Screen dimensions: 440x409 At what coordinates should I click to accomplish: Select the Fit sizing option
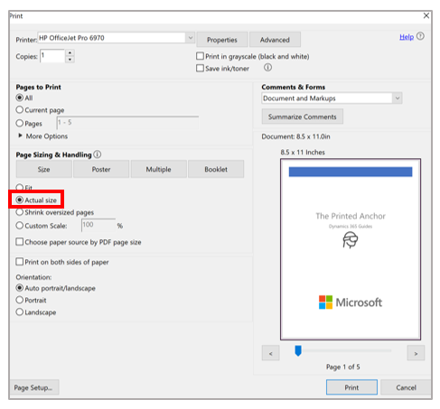coord(20,188)
